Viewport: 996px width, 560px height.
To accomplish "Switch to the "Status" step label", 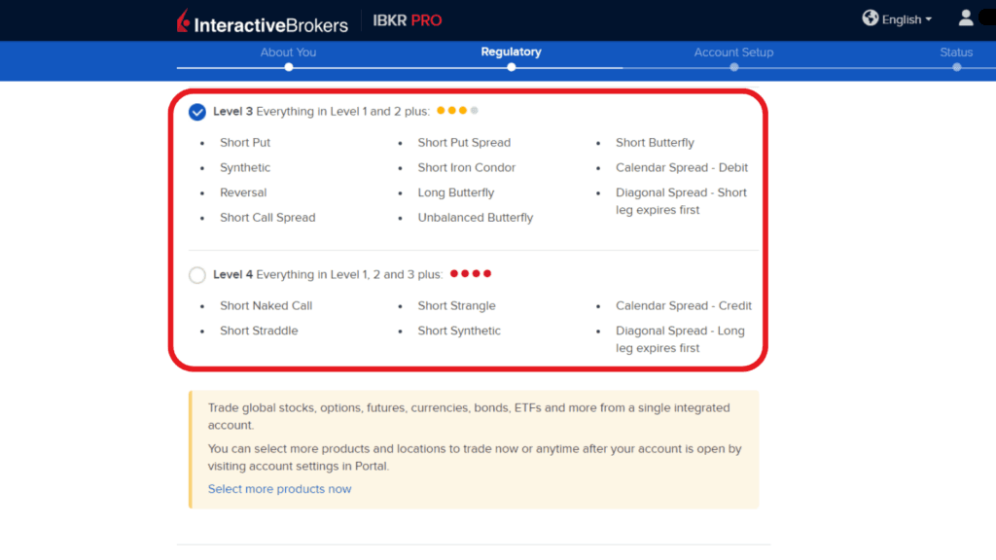I will pyautogui.click(x=956, y=52).
